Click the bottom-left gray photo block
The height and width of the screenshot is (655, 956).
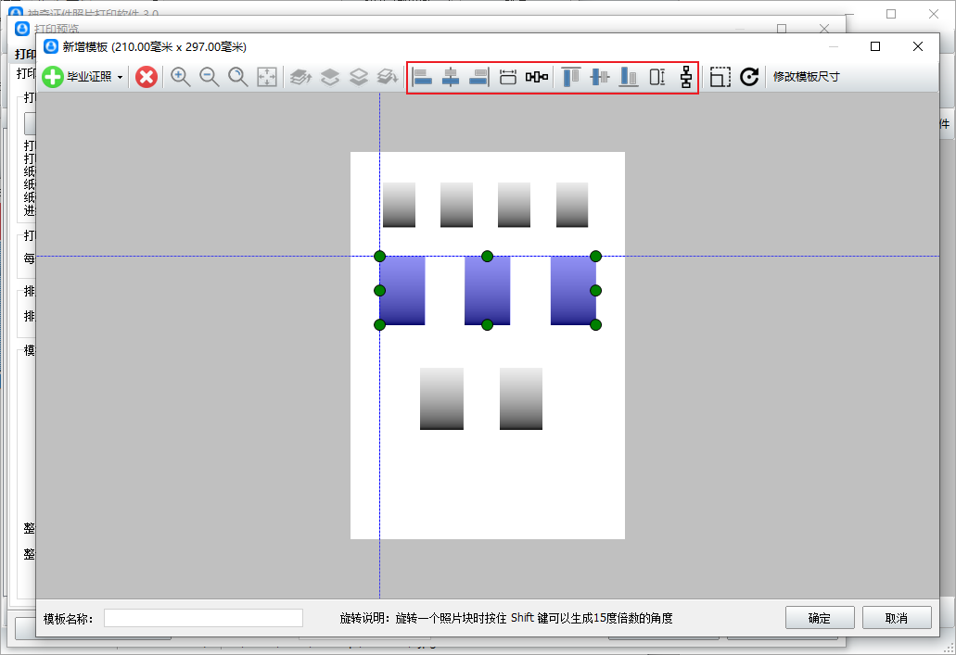(x=441, y=398)
